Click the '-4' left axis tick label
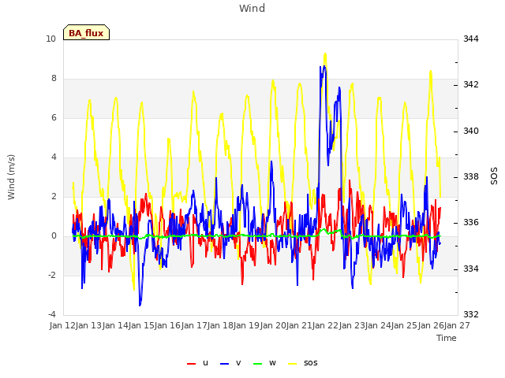The image size is (505, 378). (52, 314)
